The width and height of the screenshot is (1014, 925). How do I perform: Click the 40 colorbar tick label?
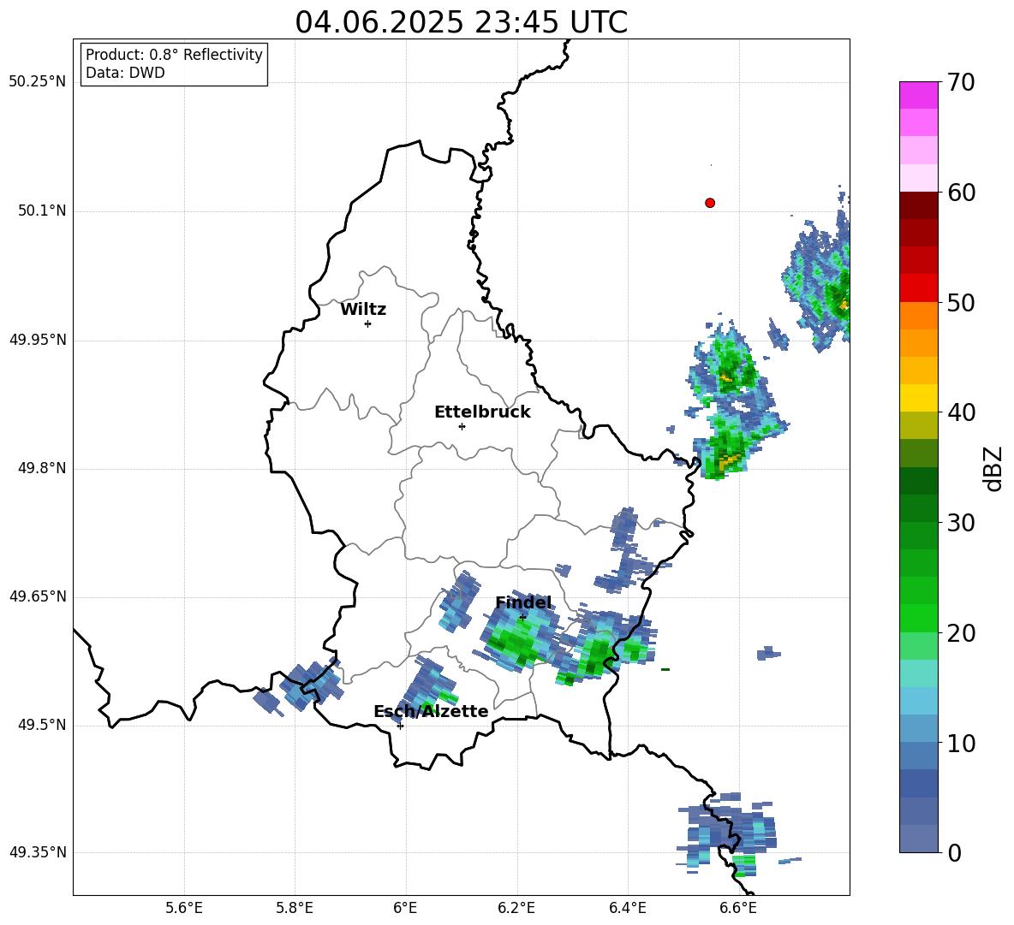(961, 412)
